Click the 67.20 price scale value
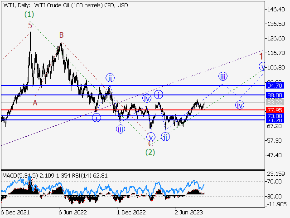 pyautogui.click(x=275, y=126)
